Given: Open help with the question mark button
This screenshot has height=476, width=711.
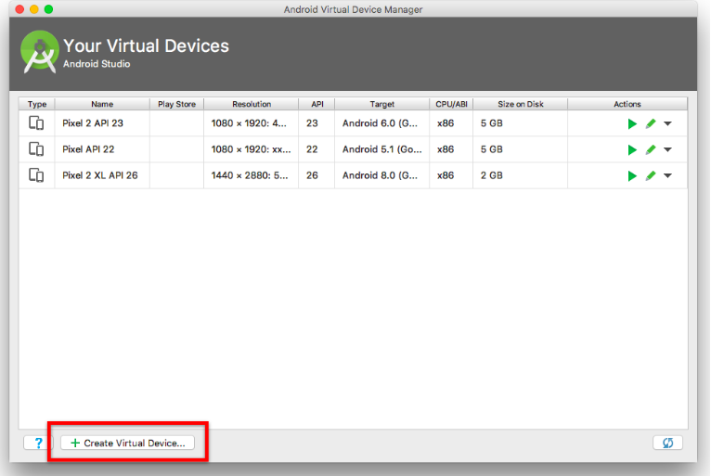Looking at the screenshot, I should point(38,443).
